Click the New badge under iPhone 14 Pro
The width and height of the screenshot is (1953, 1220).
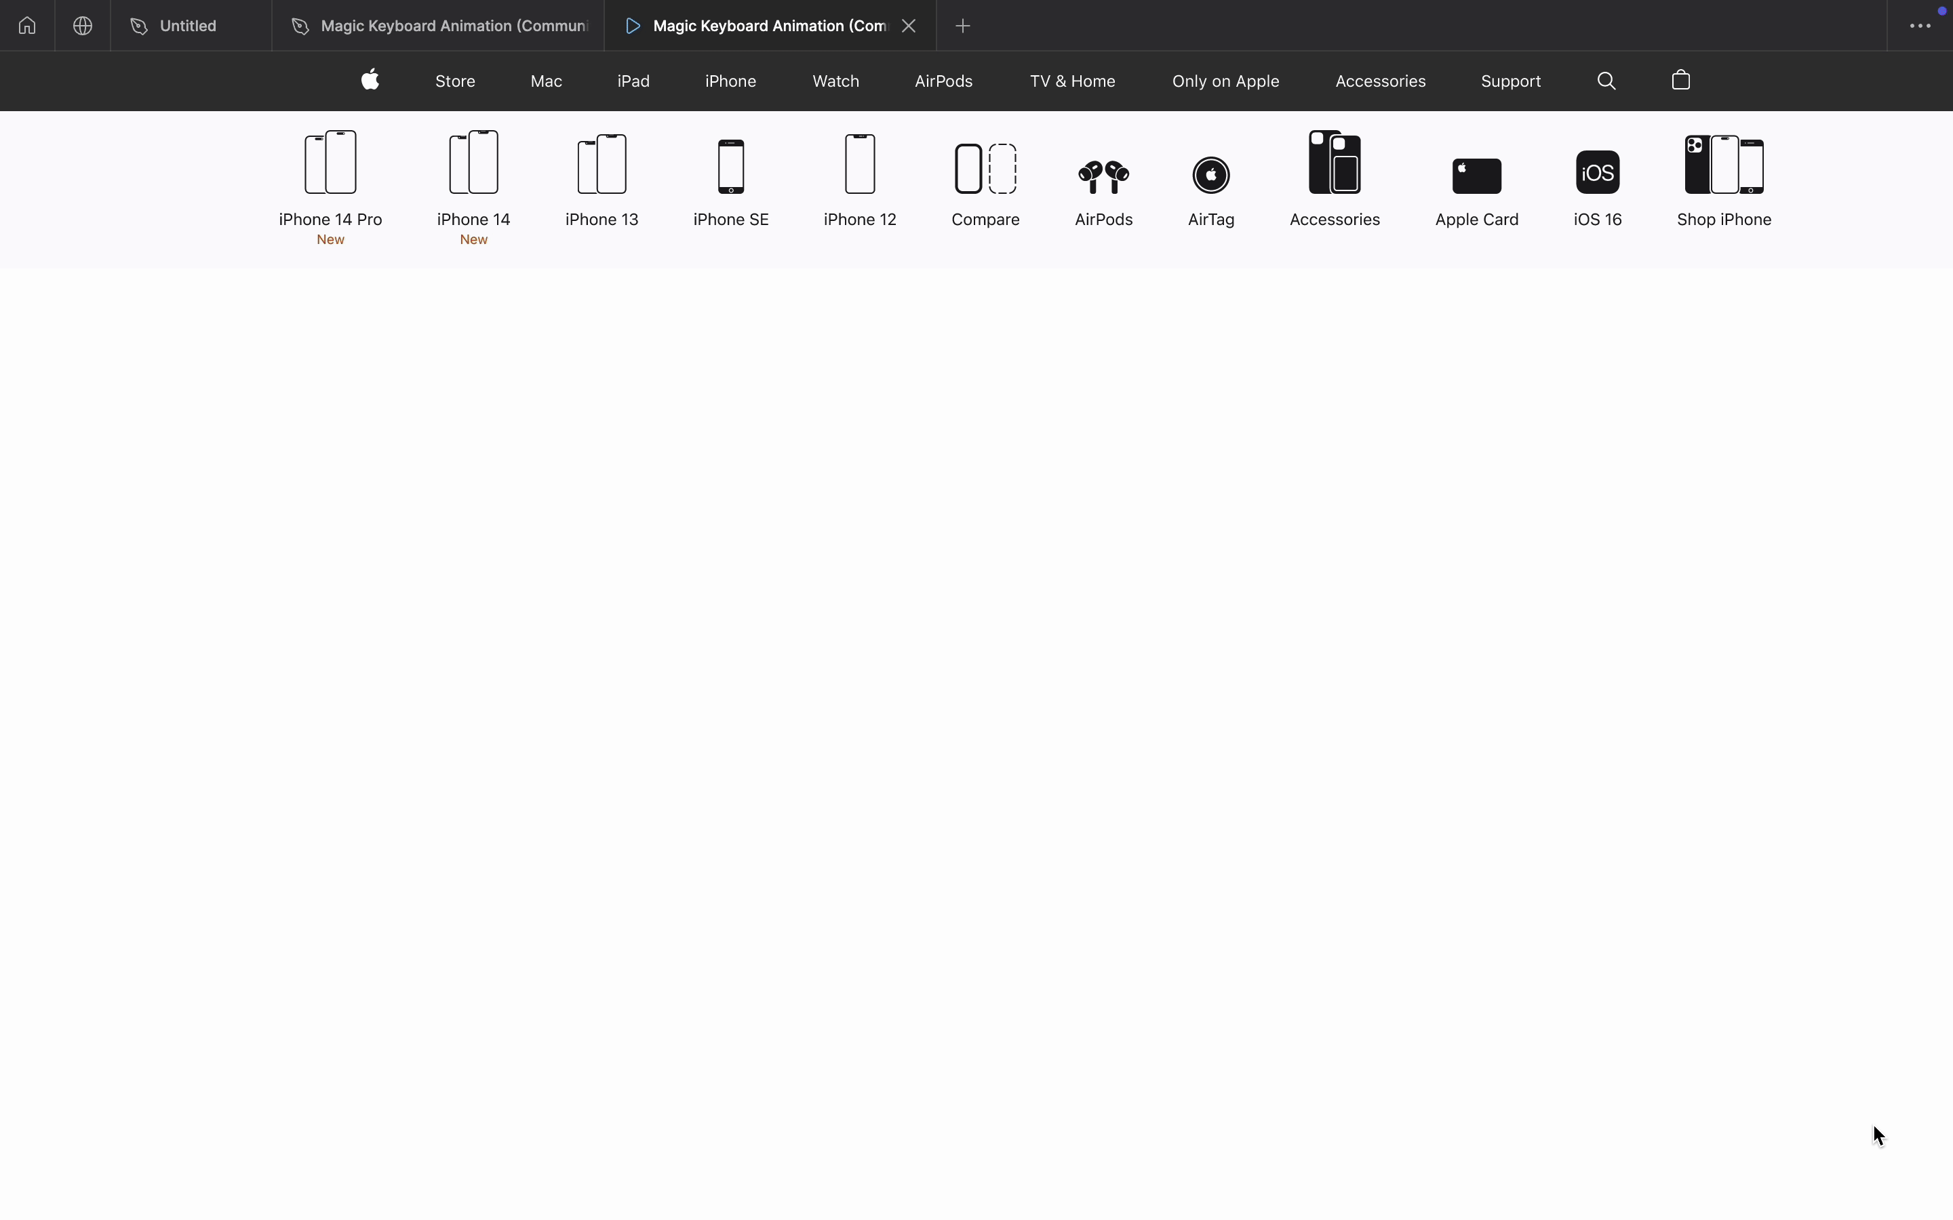331,240
